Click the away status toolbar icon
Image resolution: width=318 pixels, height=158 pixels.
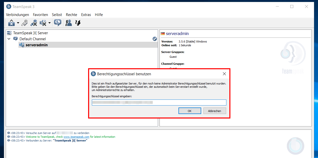11,23
